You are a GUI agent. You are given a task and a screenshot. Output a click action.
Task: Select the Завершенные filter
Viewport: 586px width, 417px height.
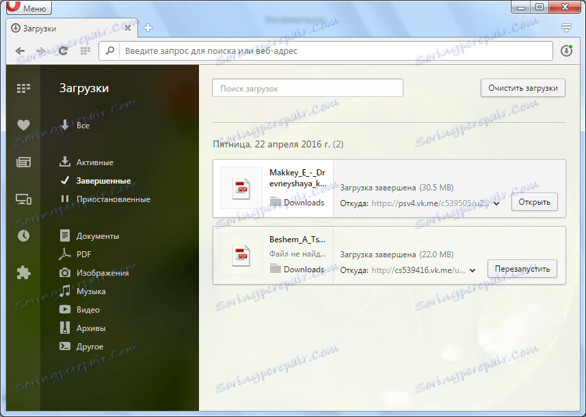(x=95, y=181)
